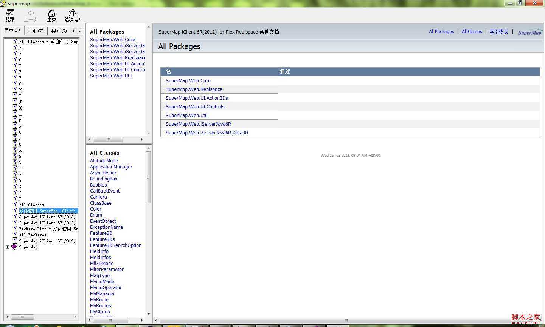This screenshot has width=545, height=327.
Task: Select the help topic icon beside 'M'
Action: click(15, 120)
